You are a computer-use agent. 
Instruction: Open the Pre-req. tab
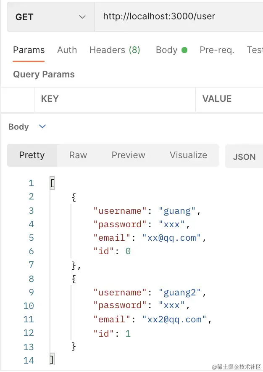[217, 50]
